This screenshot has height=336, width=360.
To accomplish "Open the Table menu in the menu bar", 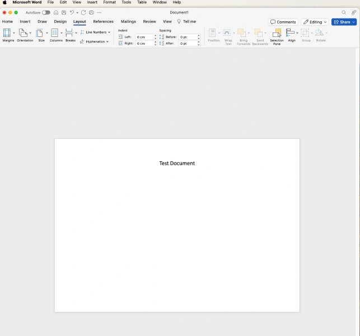I will coord(142,2).
